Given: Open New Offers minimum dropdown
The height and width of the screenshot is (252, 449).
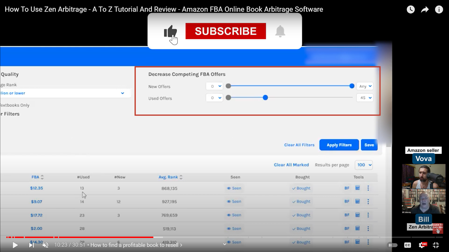Looking at the screenshot, I should coord(214,86).
